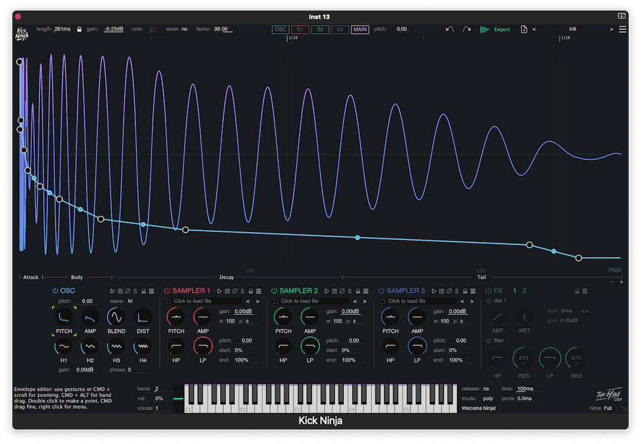Click the keyboard/piano icon in OSC header
The width and height of the screenshot is (641, 444).
pos(120,291)
